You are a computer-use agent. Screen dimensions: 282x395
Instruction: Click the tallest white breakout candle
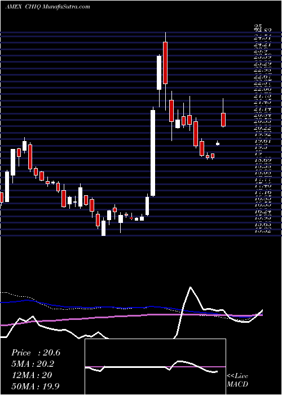[x=153, y=153]
